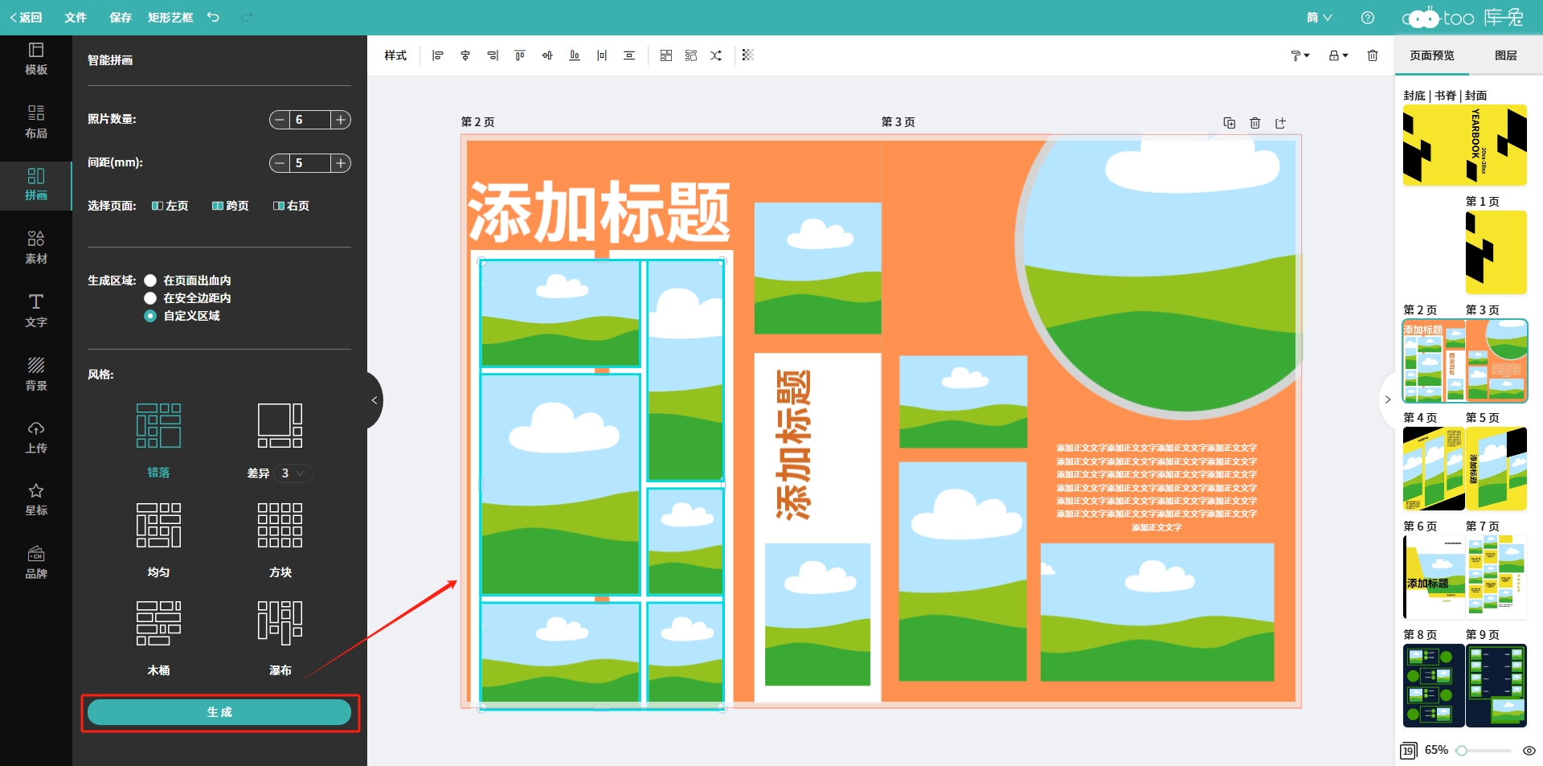
Task: Click the 生成 generate button
Action: 219,712
